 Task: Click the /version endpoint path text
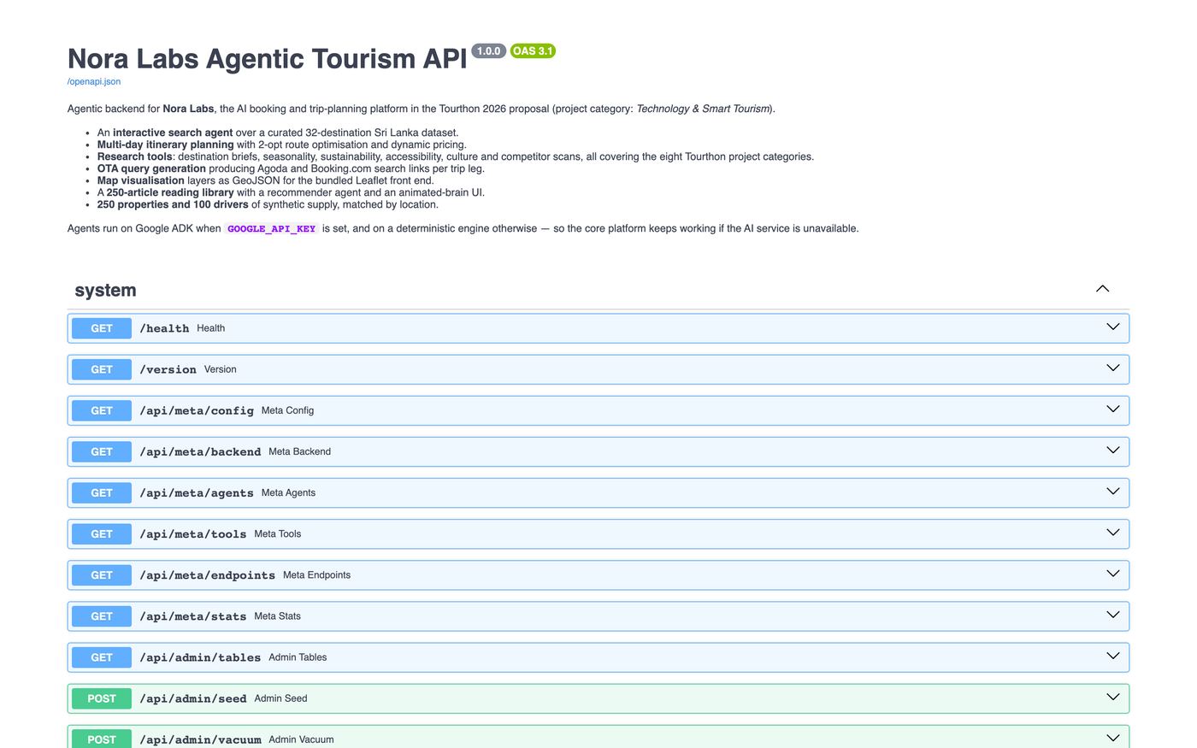click(168, 370)
